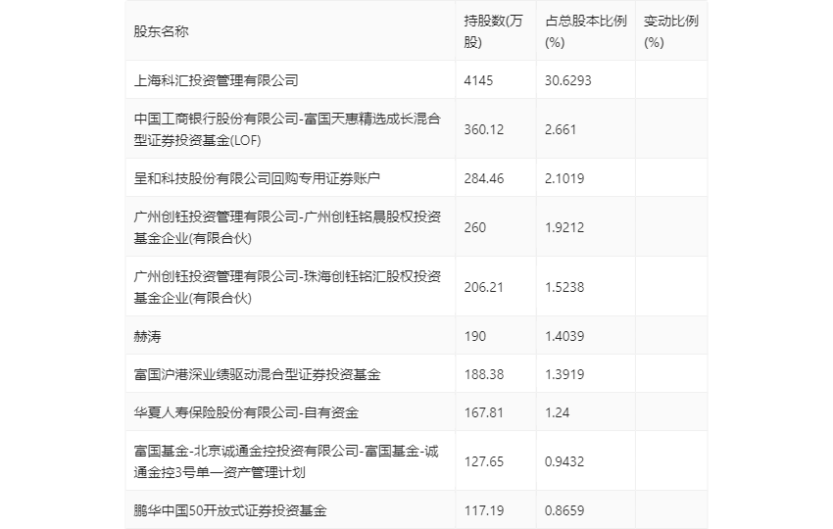Click the 167.81 shares value

pos(483,412)
